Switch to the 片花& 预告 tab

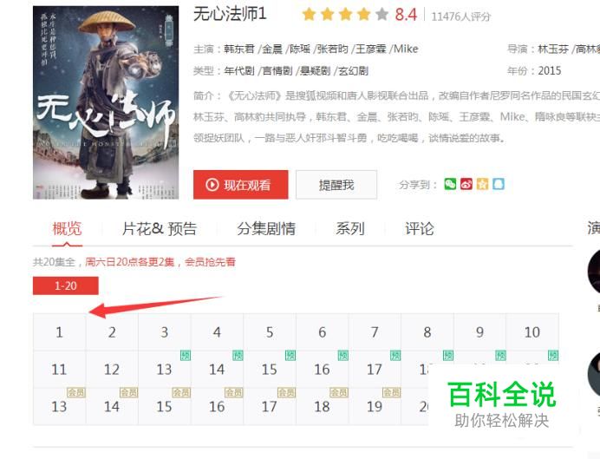[x=160, y=228]
